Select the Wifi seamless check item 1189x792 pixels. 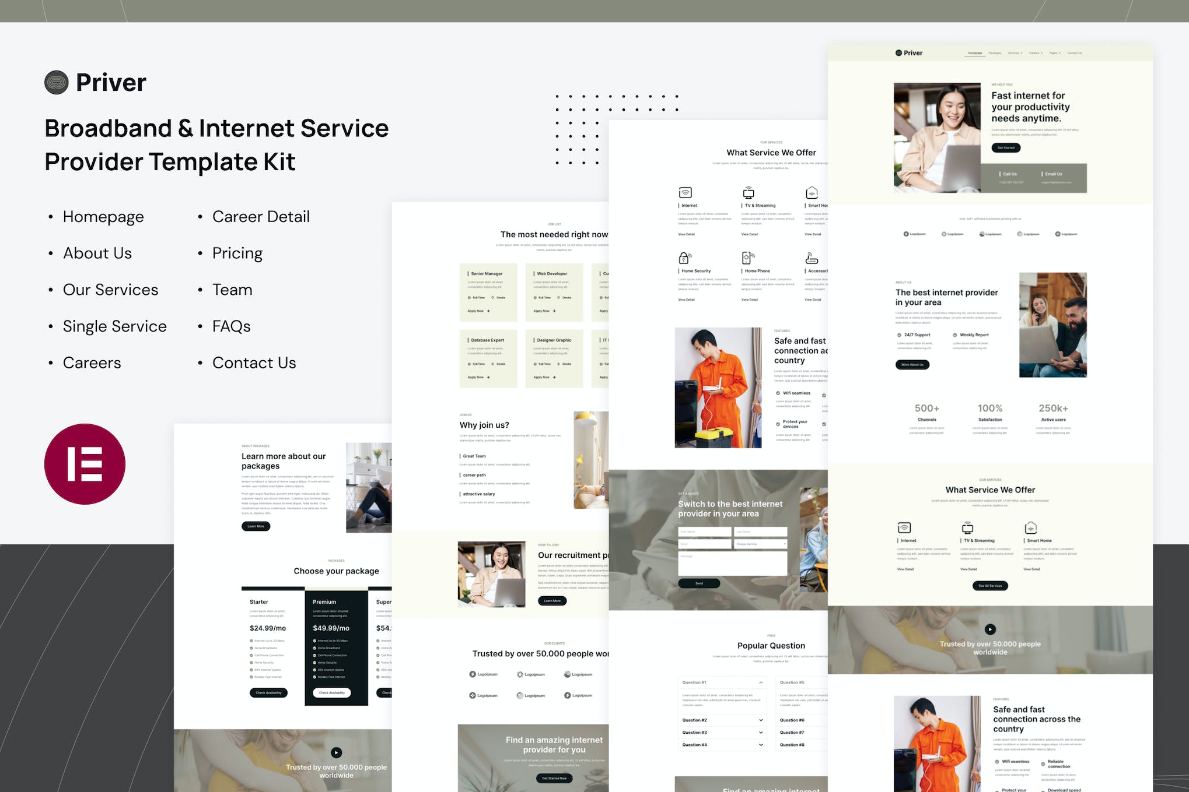(778, 393)
